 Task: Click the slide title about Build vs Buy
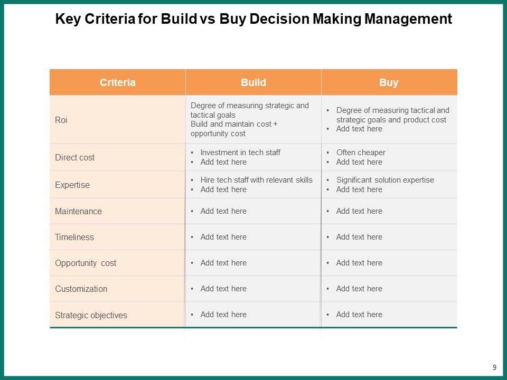coord(253,20)
